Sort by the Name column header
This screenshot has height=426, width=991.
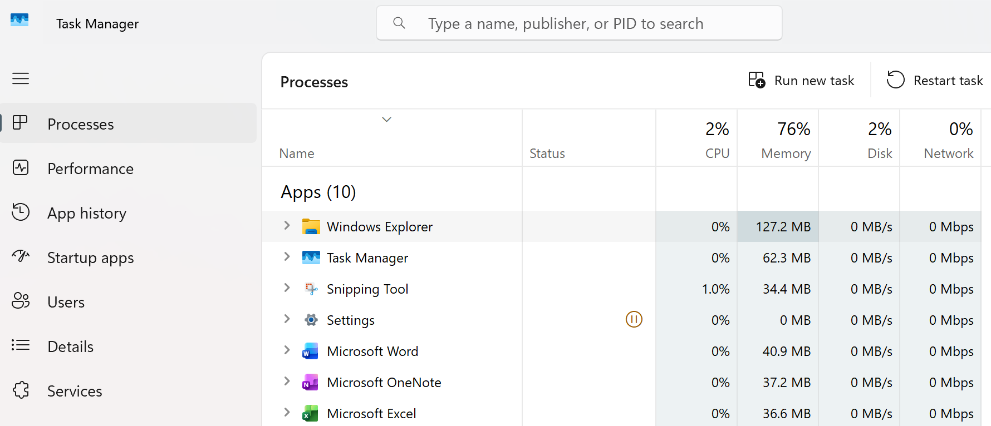(x=392, y=138)
